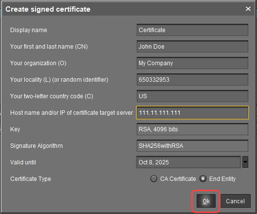This screenshot has height=214, width=257.
Task: Click the Key field showing RSA, 4096 bits
Action: pyautogui.click(x=192, y=129)
